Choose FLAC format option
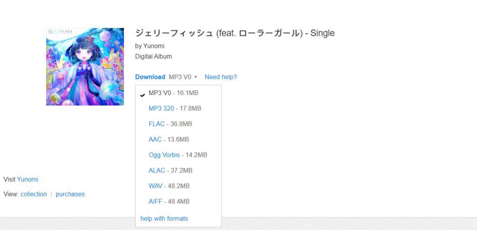The height and width of the screenshot is (230, 477). (x=157, y=124)
